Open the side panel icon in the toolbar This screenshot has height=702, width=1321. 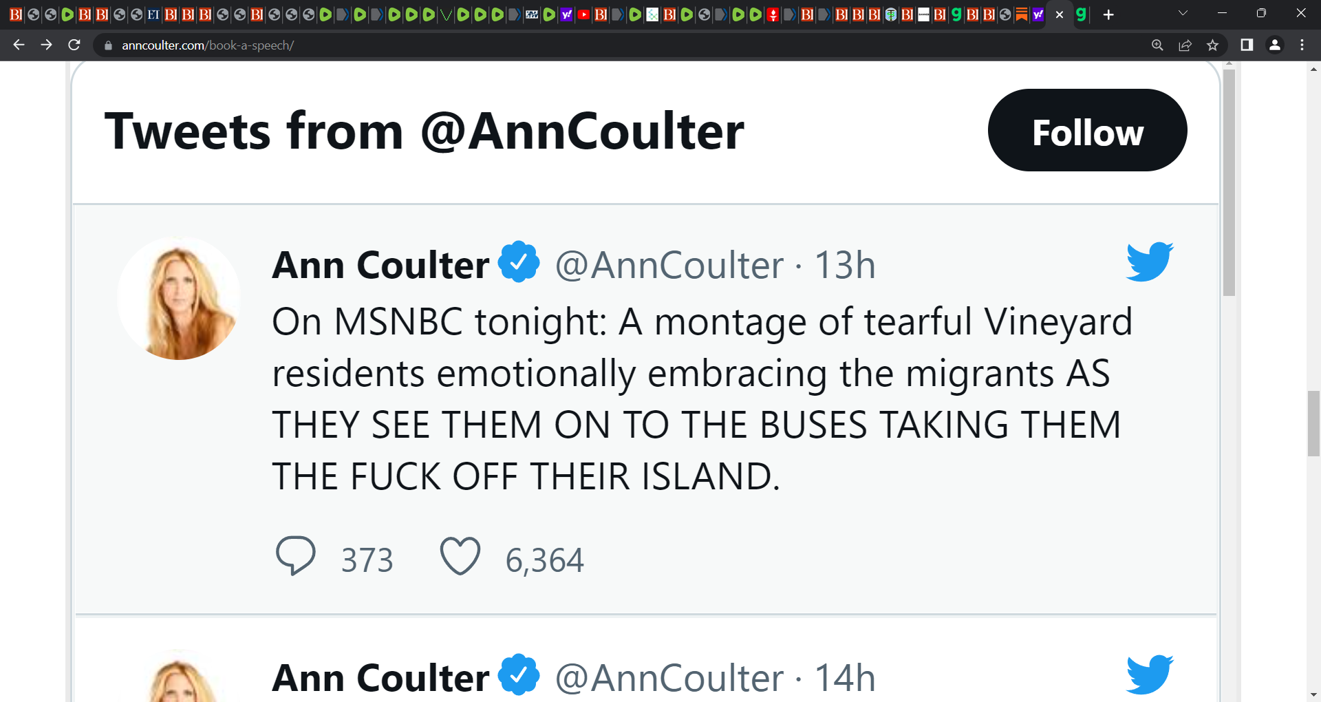tap(1247, 45)
